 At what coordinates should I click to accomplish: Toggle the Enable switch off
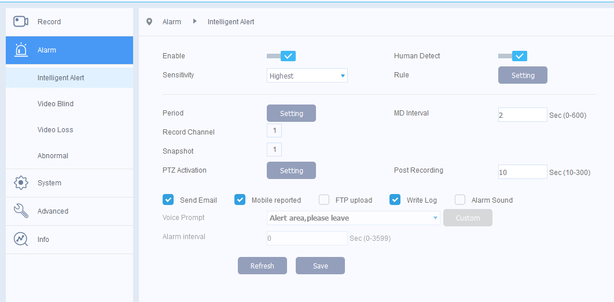point(282,56)
